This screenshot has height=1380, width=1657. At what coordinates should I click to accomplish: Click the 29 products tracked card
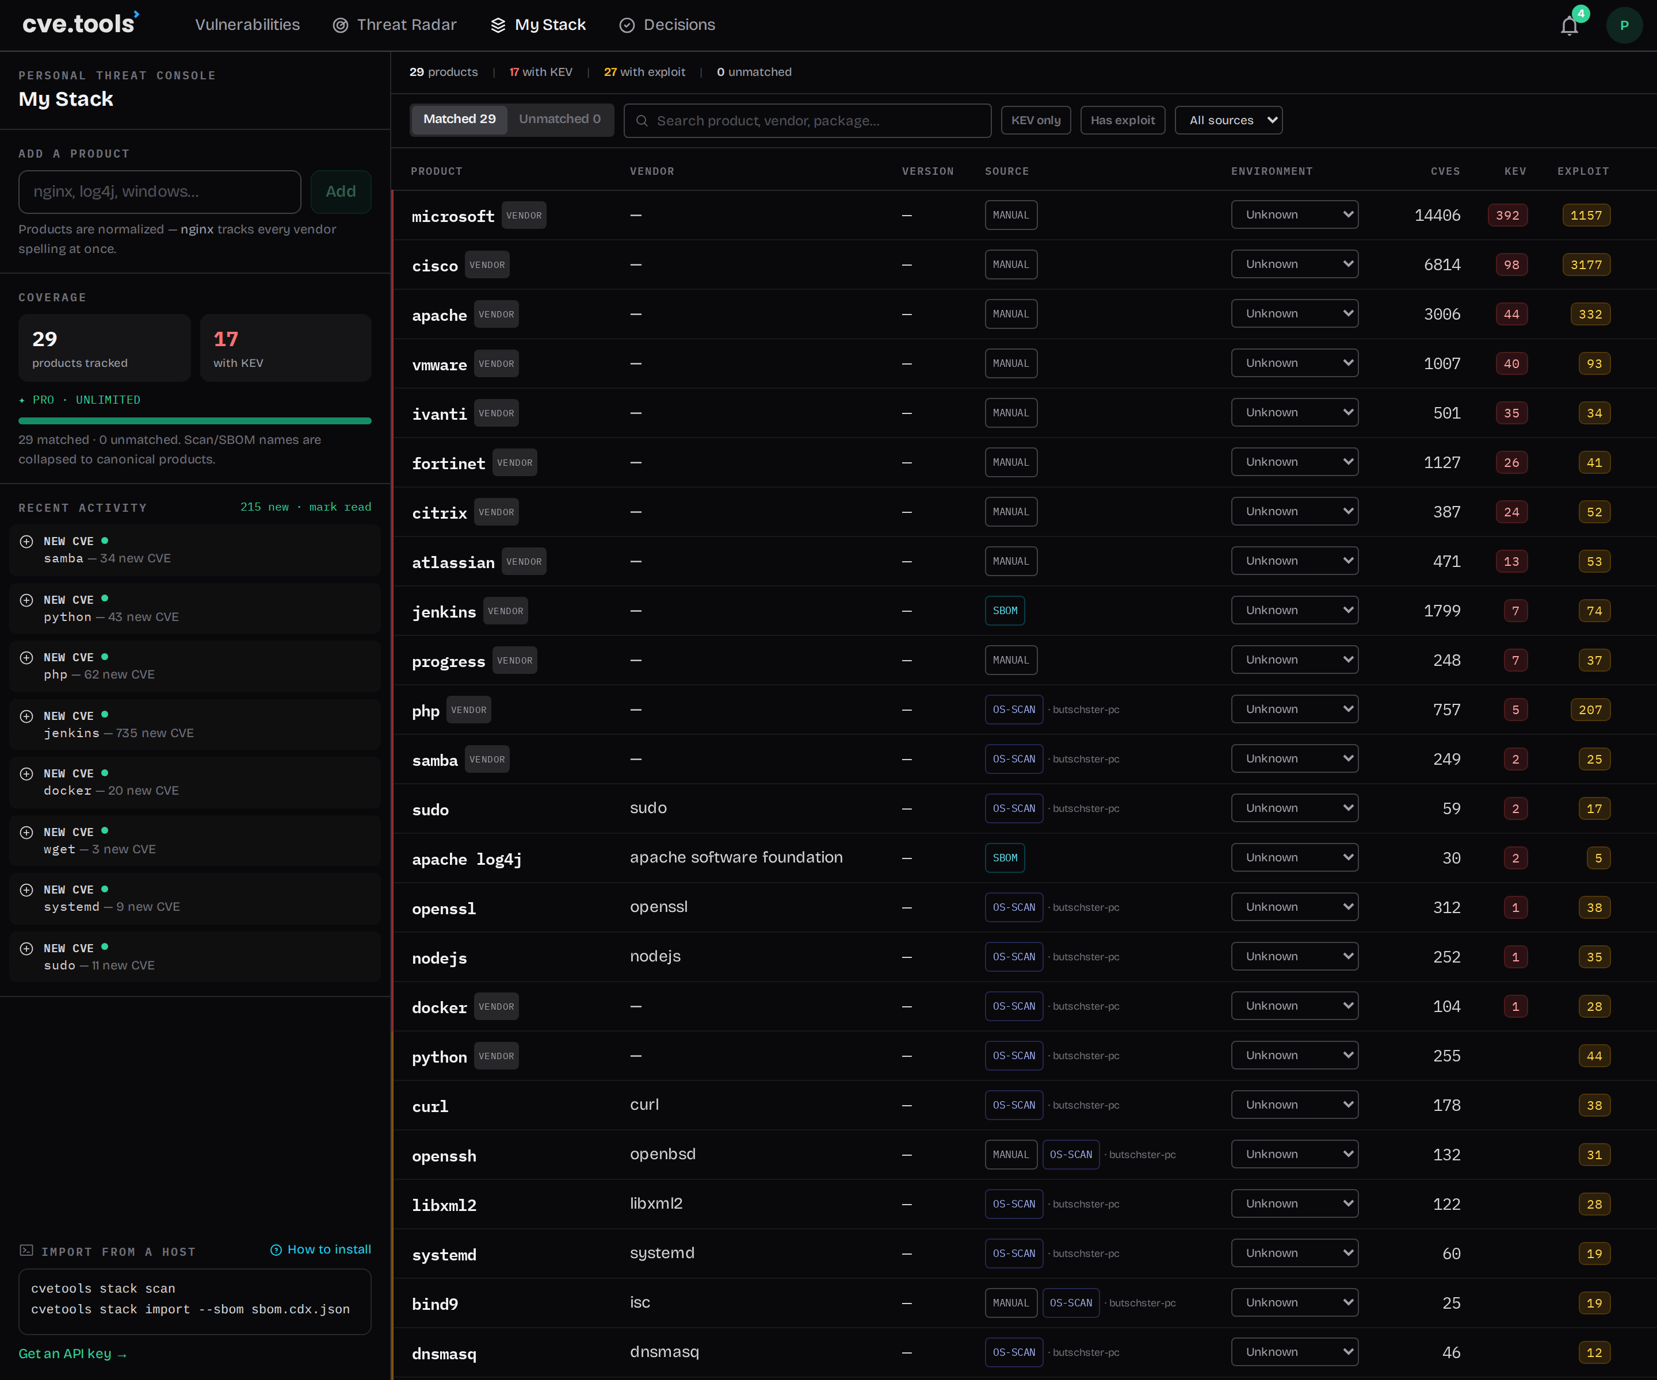(104, 348)
